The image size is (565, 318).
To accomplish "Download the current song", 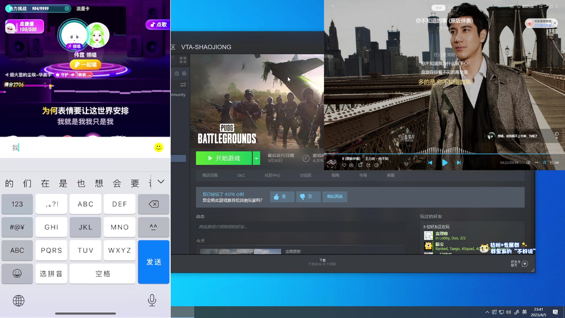I will pyautogui.click(x=351, y=165).
